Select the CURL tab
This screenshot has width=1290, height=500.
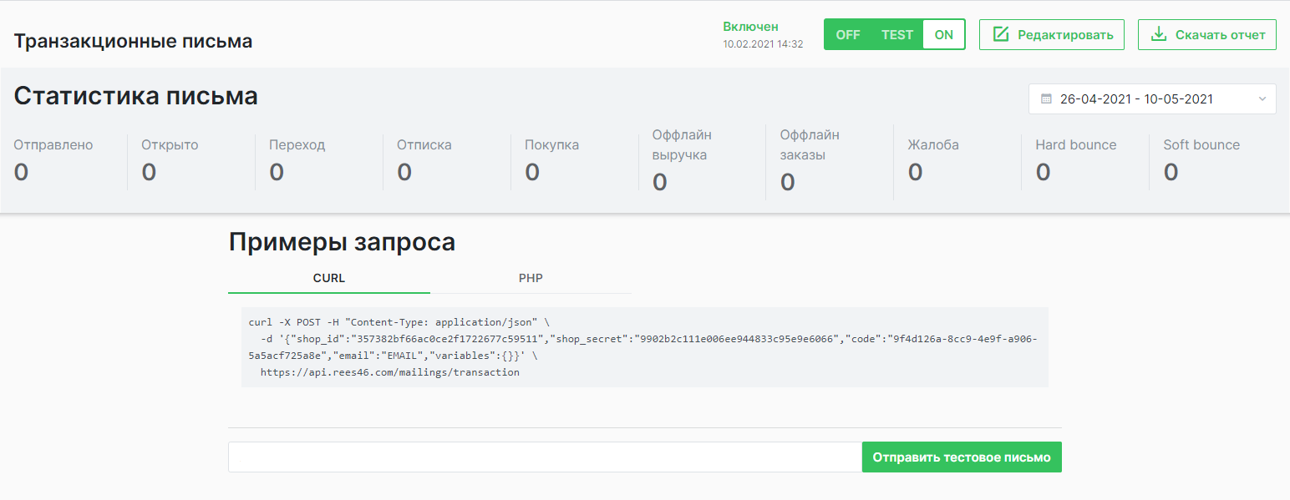328,278
